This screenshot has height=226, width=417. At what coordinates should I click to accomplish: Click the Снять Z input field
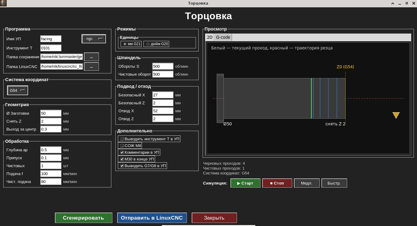point(51,121)
